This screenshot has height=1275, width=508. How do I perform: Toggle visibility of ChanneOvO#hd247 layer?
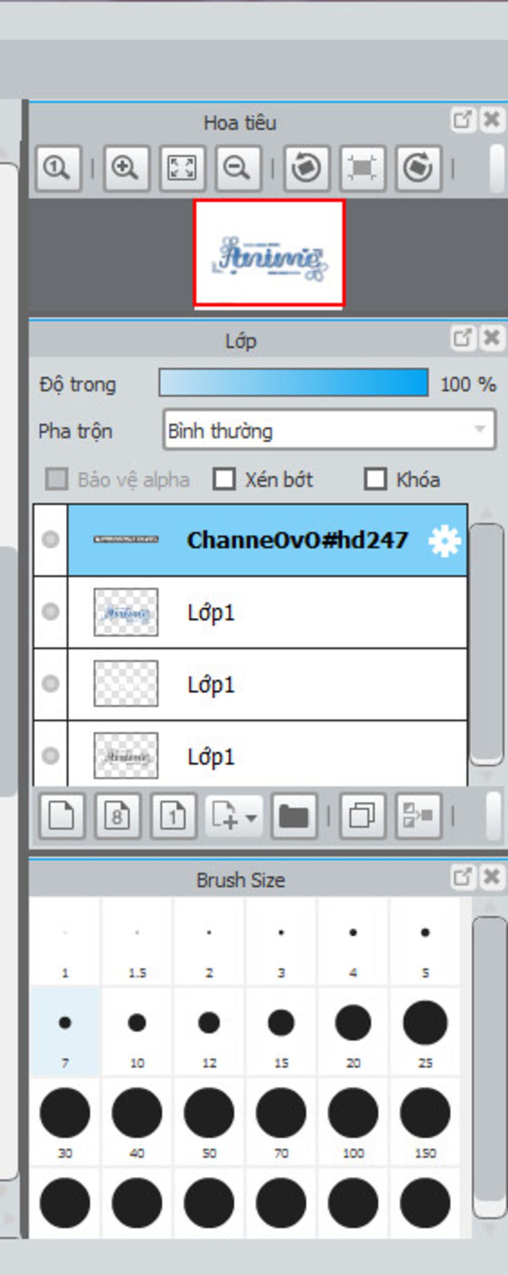click(x=51, y=539)
